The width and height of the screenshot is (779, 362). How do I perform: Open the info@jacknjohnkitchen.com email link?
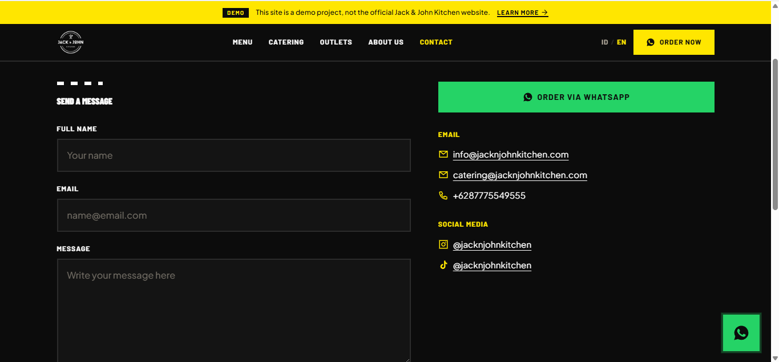(511, 155)
